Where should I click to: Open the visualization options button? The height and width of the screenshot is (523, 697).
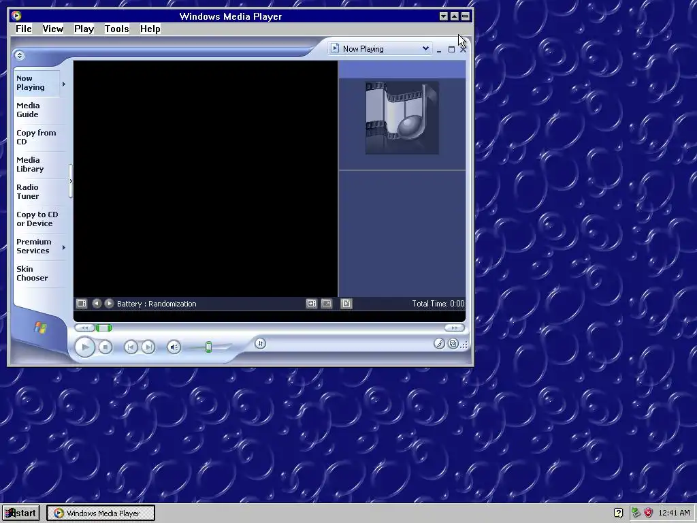pyautogui.click(x=82, y=303)
